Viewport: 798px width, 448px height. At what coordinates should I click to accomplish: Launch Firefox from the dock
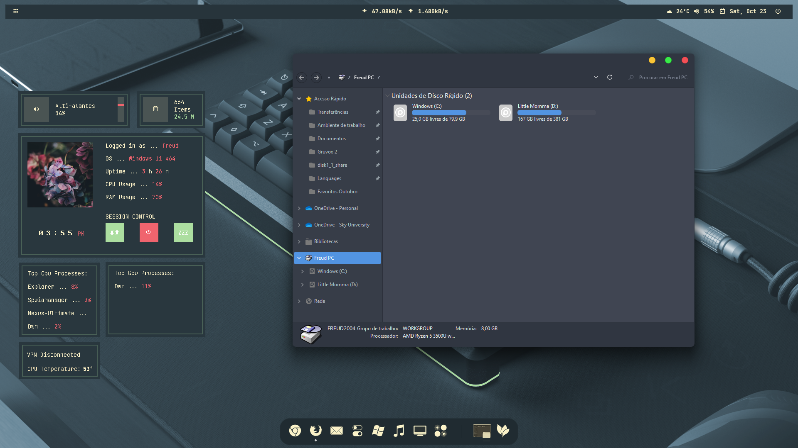coord(316,431)
